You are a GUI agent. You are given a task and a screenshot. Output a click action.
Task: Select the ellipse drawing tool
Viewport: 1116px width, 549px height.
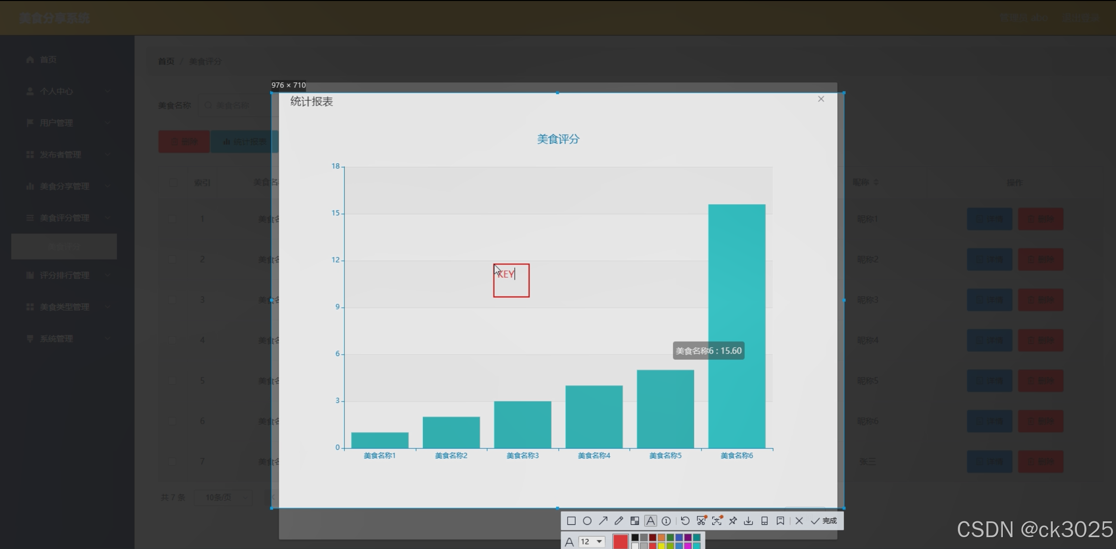coord(587,521)
